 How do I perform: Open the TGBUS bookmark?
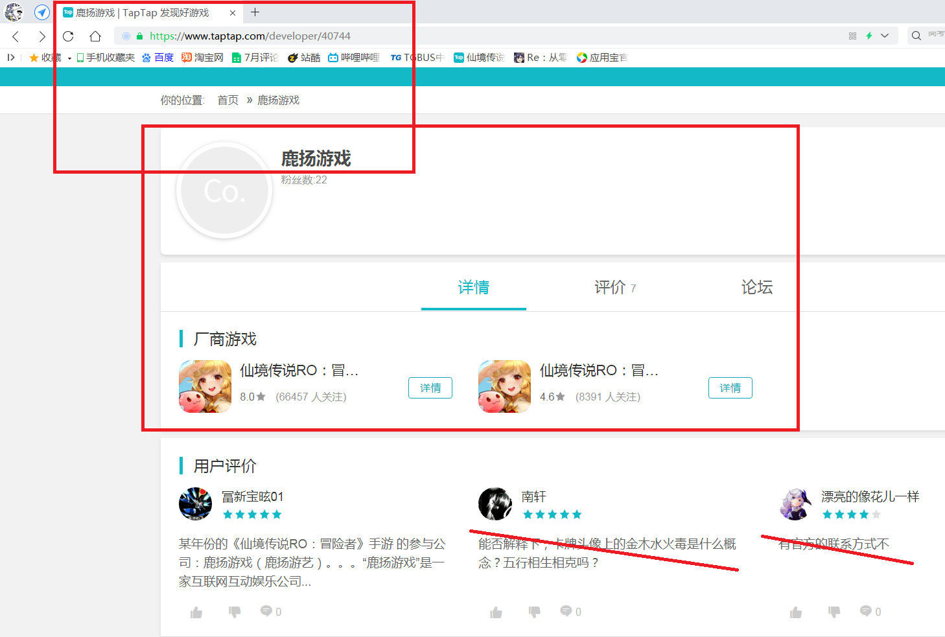[x=417, y=58]
